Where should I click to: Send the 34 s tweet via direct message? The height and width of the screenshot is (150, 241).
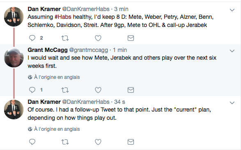coord(131,142)
